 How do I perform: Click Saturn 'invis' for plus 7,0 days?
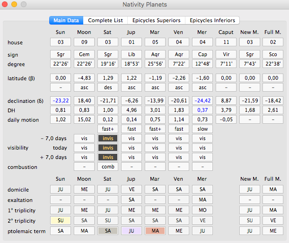pyautogui.click(x=108, y=157)
